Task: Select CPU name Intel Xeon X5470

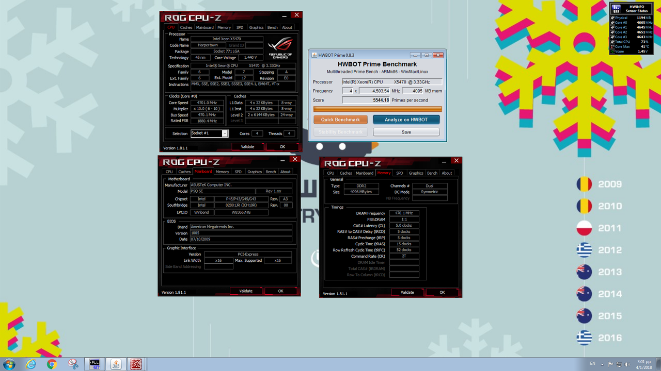Action: point(227,39)
